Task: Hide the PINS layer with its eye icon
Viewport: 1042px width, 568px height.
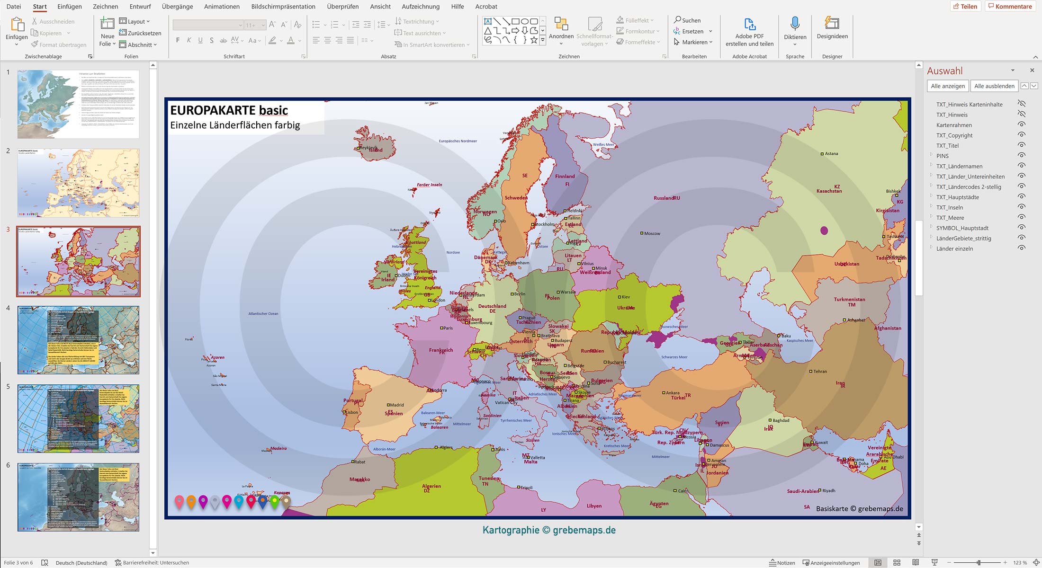Action: click(1022, 156)
